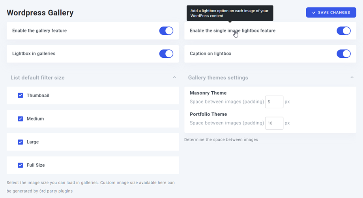Viewport: 363px width, 198px height.
Task: Click the Large label text
Action: (x=33, y=142)
